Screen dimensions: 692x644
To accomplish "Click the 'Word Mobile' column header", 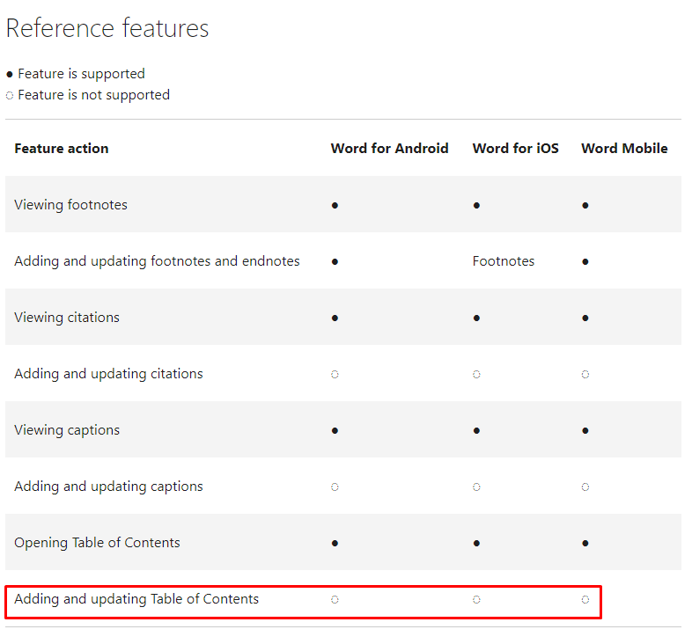I will [x=624, y=149].
